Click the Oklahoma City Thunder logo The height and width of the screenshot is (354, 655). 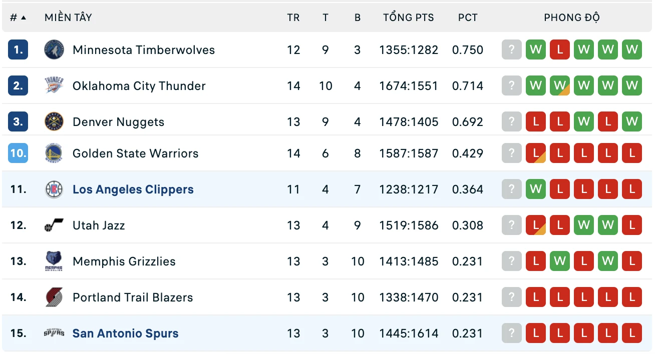click(x=54, y=86)
